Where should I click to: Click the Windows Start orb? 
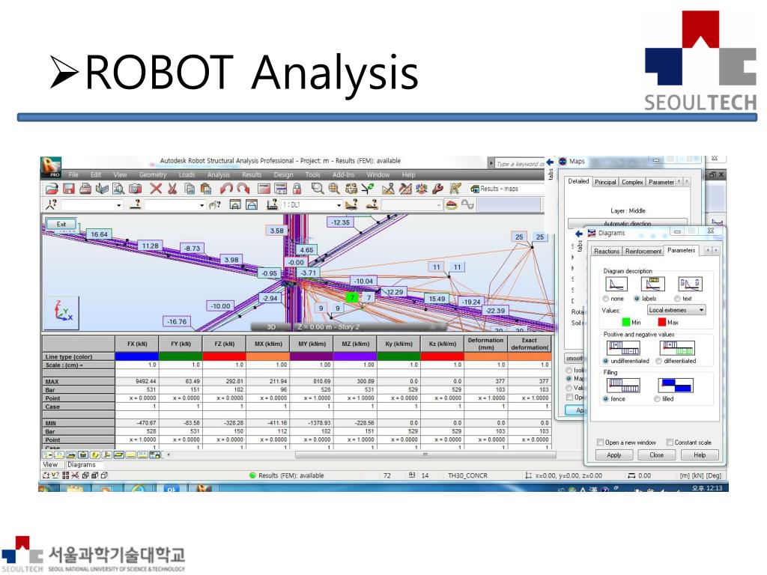(45, 488)
